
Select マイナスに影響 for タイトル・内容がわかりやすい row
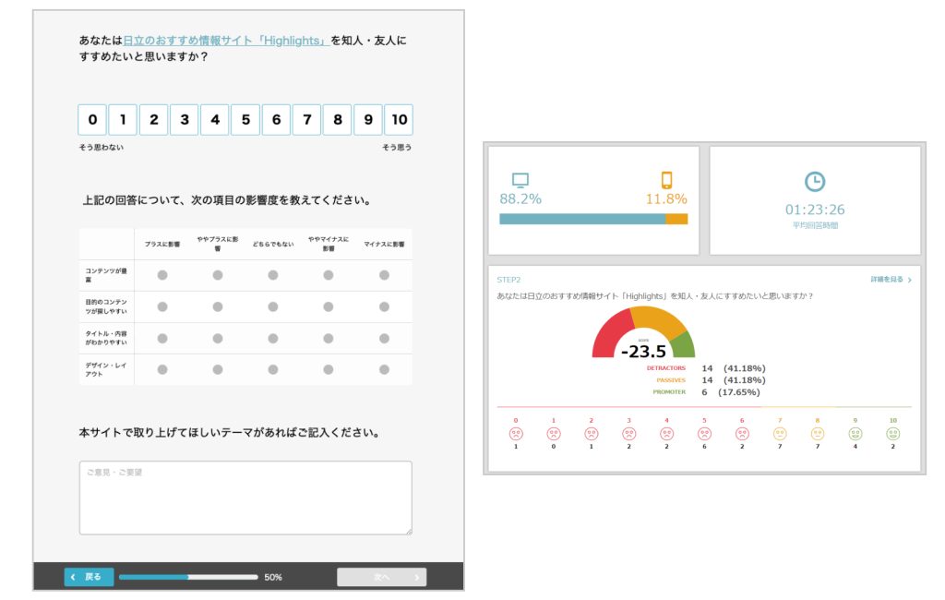[384, 338]
